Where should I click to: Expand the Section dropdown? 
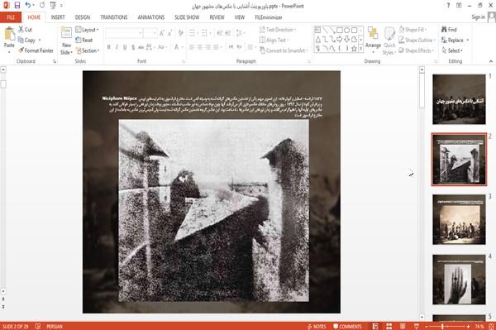pyautogui.click(x=88, y=50)
